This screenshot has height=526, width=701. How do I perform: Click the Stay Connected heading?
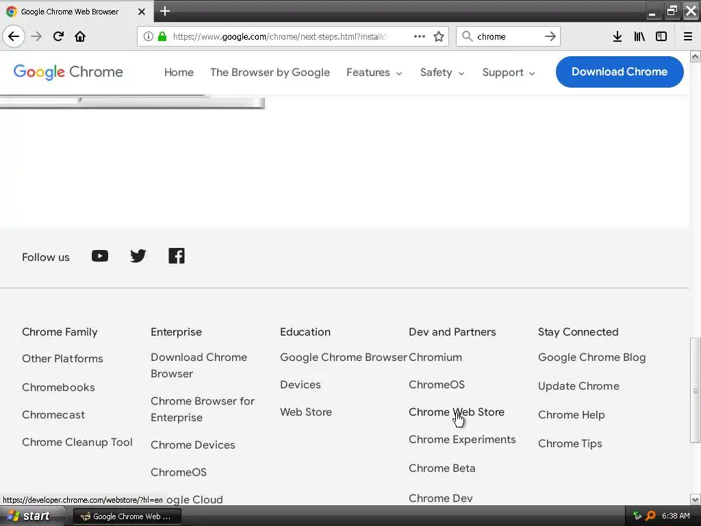coord(578,332)
